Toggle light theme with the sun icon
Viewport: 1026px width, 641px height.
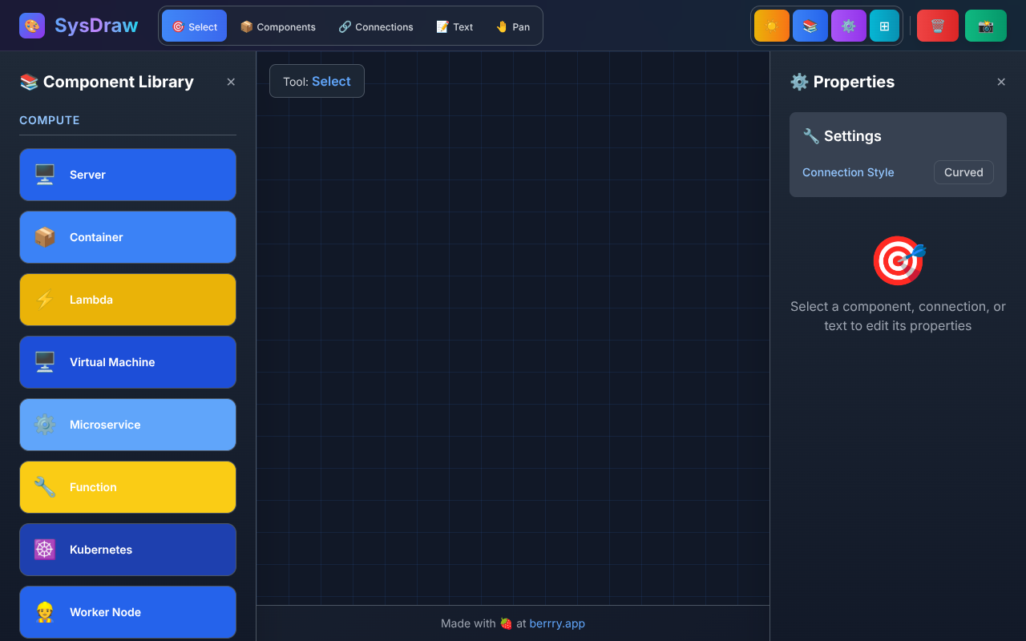771,25
